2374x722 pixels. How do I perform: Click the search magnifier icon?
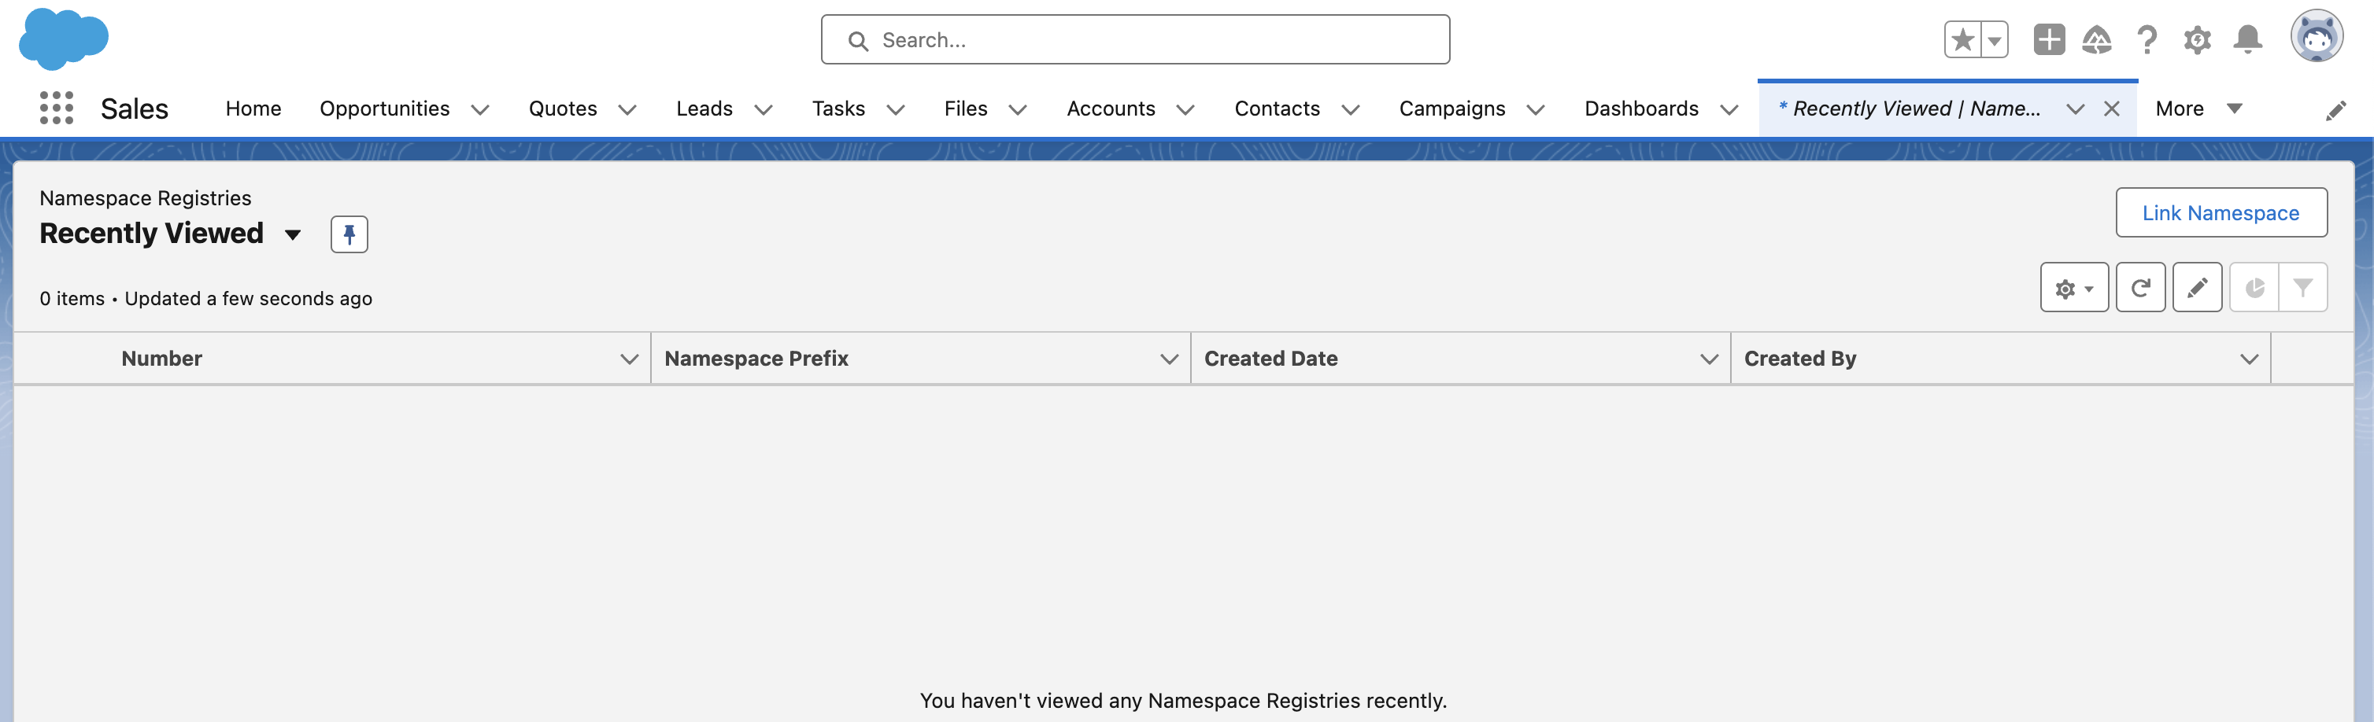point(857,41)
